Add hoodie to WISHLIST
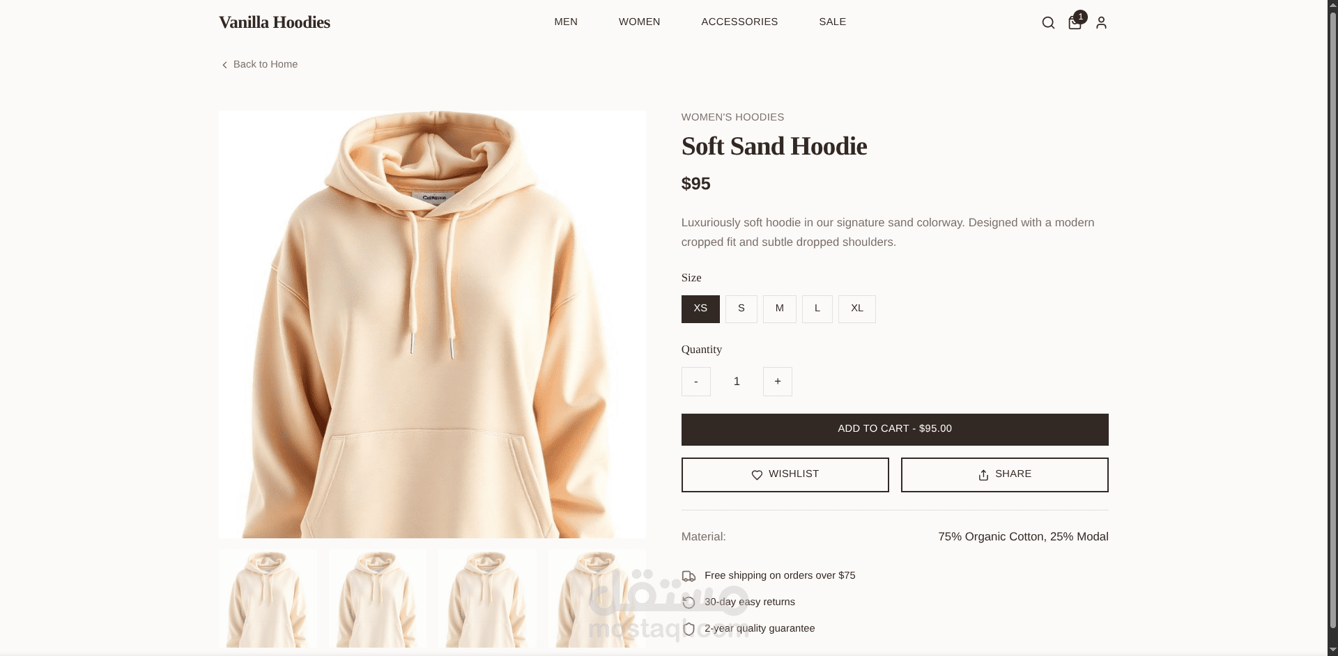Viewport: 1338px width, 656px height. pos(785,475)
